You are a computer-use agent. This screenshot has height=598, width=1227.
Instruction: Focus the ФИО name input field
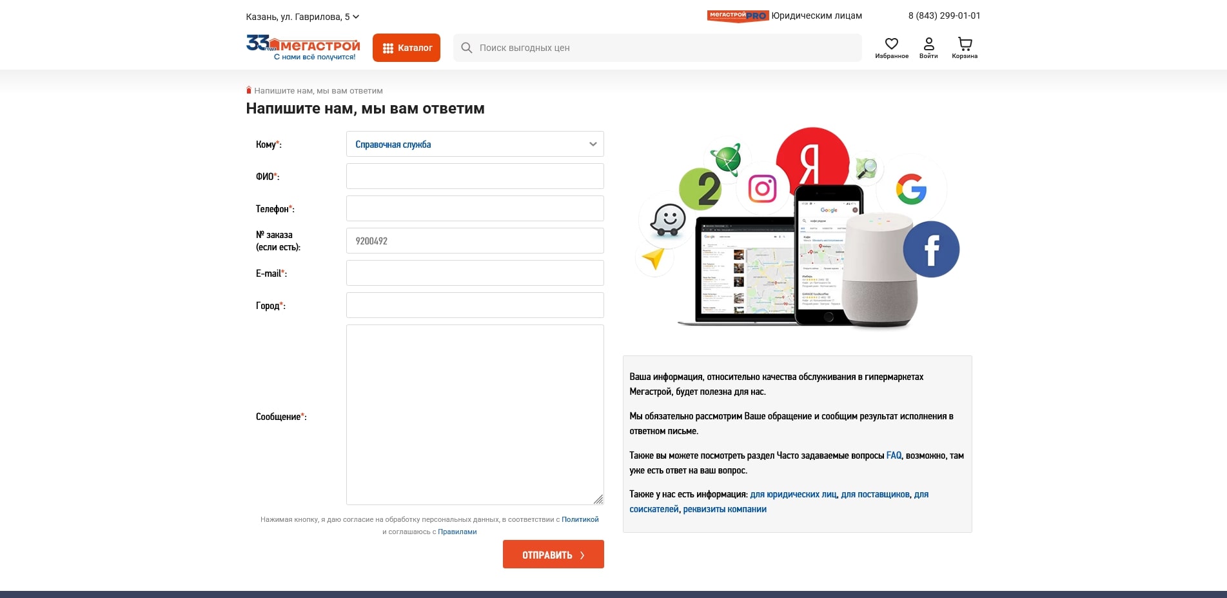(x=475, y=176)
